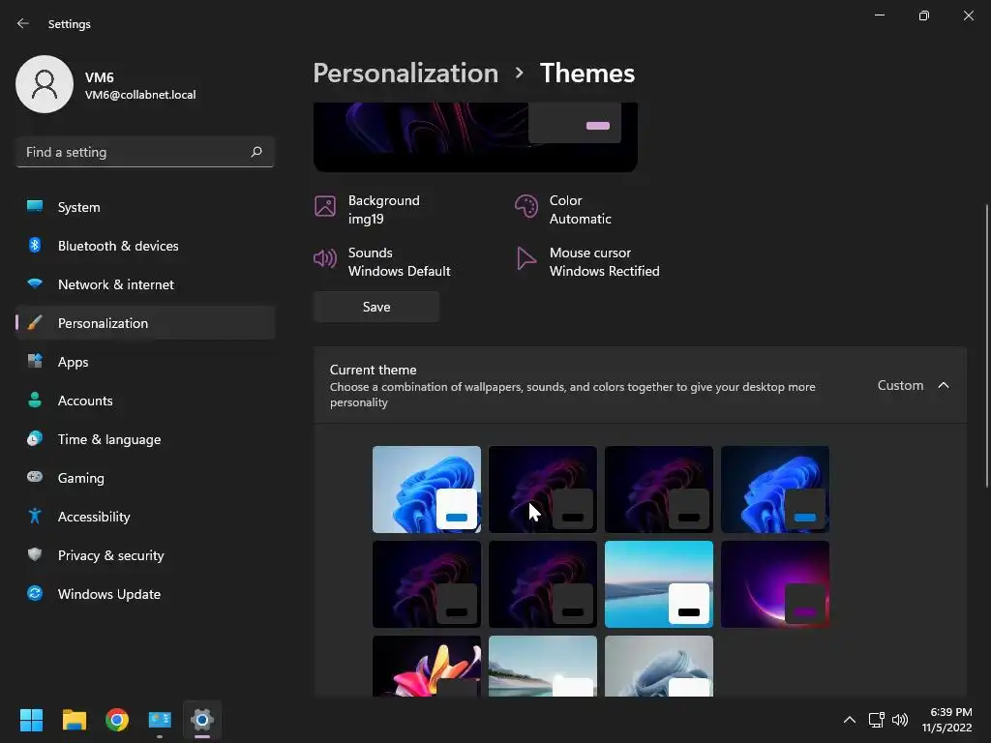The width and height of the screenshot is (991, 743).
Task: Select the light blue bloom theme
Action: click(x=427, y=489)
